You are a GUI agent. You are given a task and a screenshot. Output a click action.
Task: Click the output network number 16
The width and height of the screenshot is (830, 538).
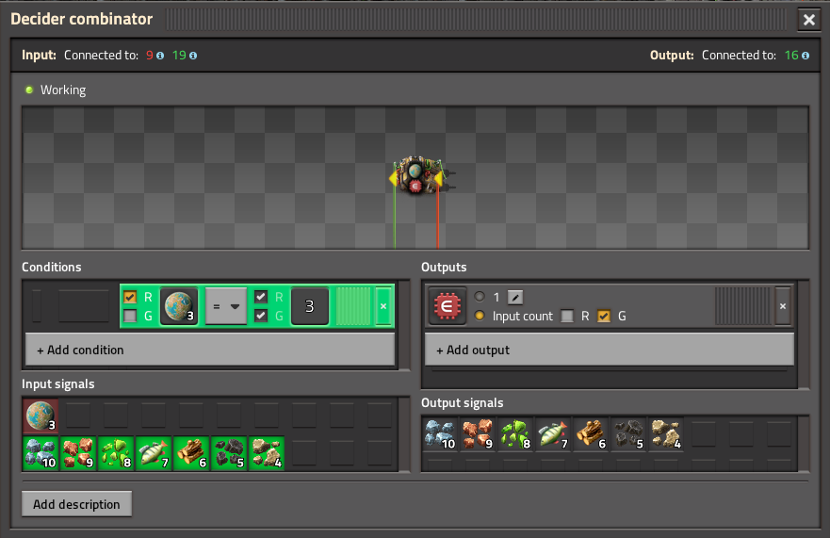(x=791, y=55)
